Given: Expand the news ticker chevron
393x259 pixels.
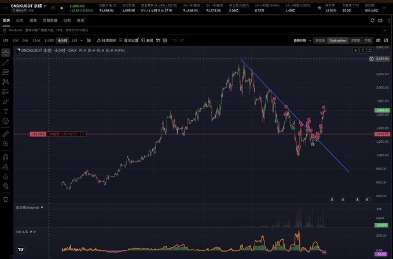Looking at the screenshot, I should coord(385,30).
